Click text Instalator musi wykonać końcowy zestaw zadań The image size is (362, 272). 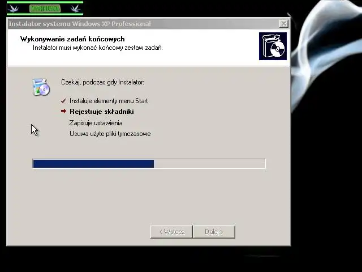tap(98, 48)
